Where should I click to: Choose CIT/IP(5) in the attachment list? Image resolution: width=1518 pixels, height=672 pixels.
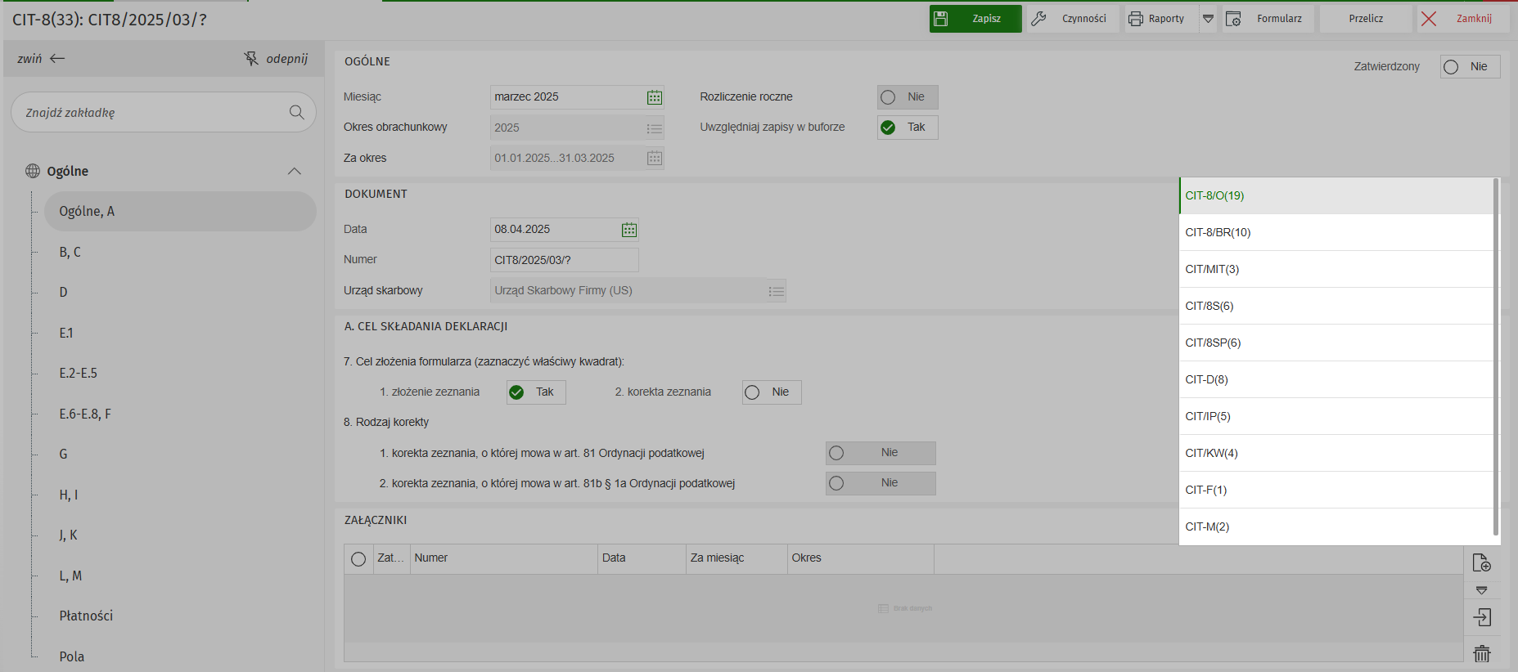1208,416
